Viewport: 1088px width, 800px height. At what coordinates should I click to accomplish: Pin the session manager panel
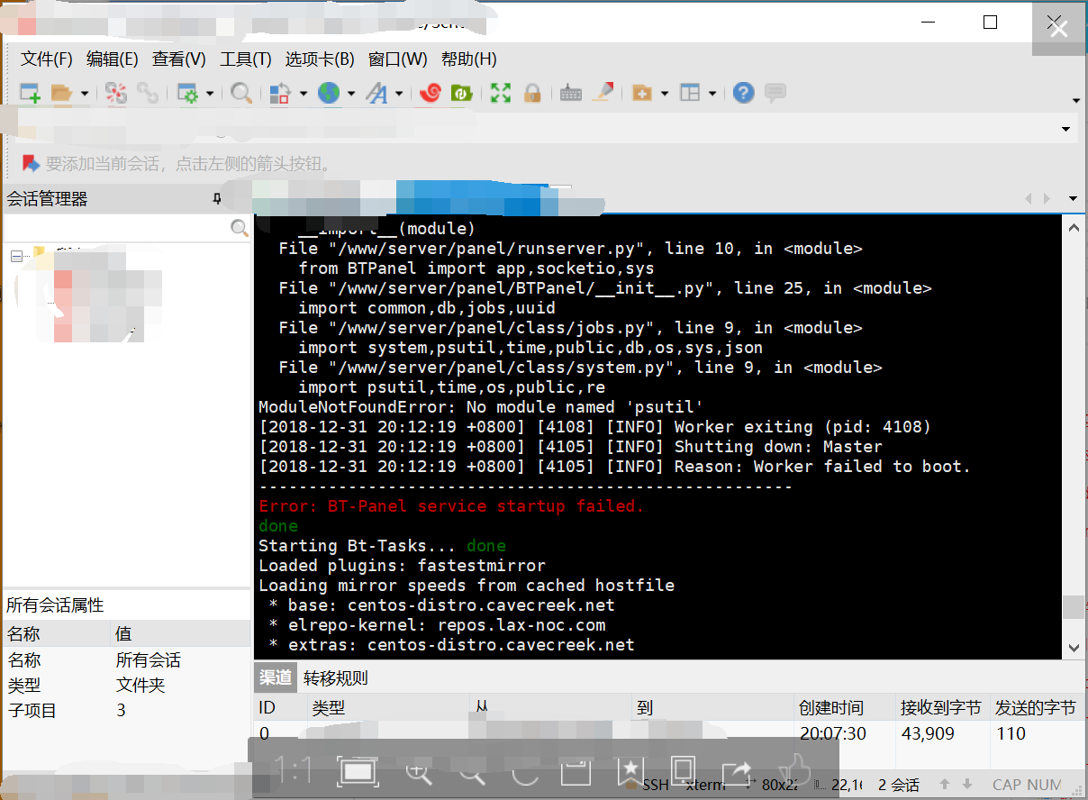[x=216, y=198]
